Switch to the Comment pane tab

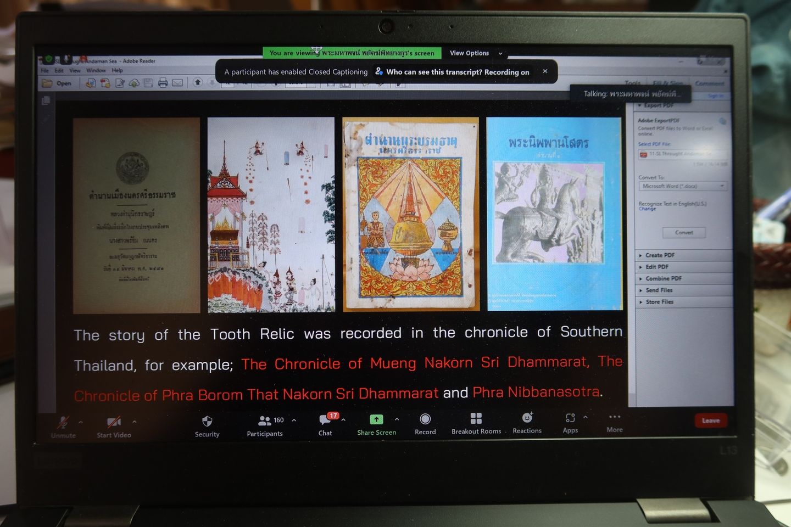tap(710, 83)
